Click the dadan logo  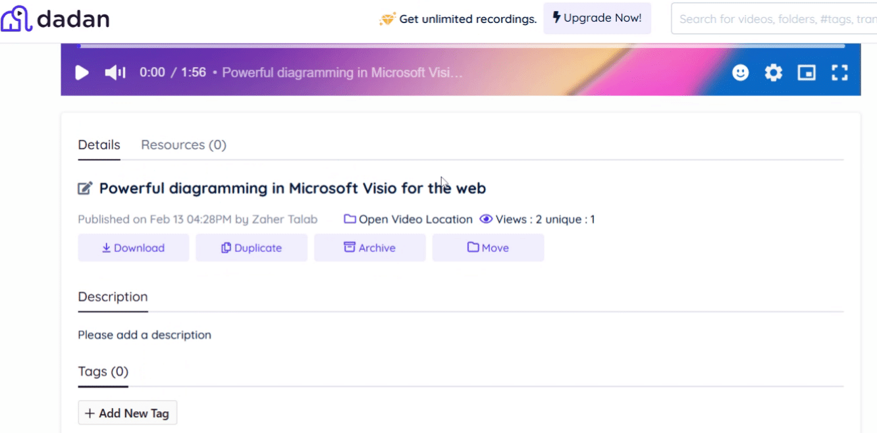[x=55, y=19]
